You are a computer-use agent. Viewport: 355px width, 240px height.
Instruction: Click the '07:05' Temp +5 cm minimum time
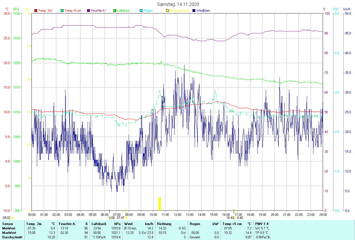229,228
